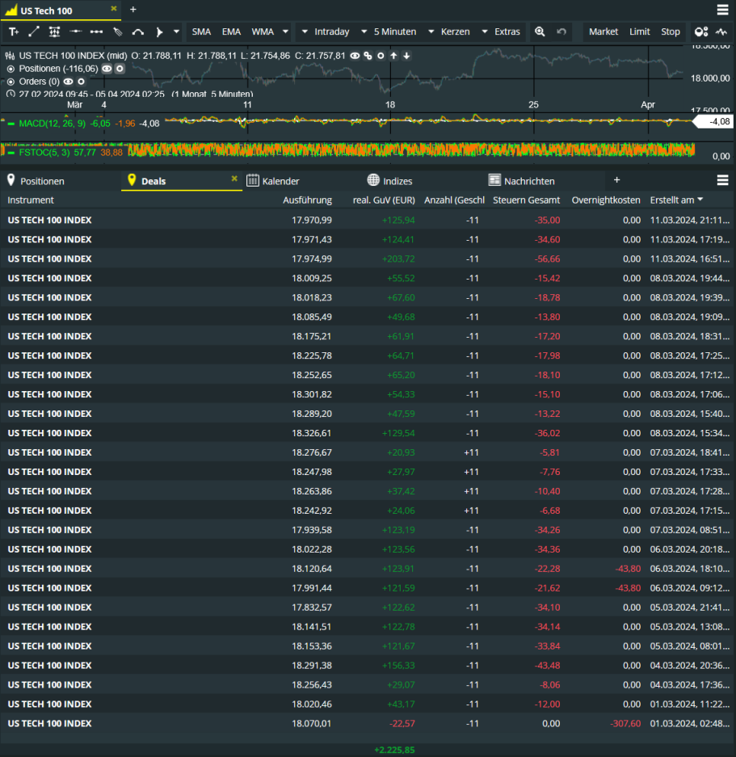
Task: Select the Positionen radio bullet
Action: tap(11, 69)
